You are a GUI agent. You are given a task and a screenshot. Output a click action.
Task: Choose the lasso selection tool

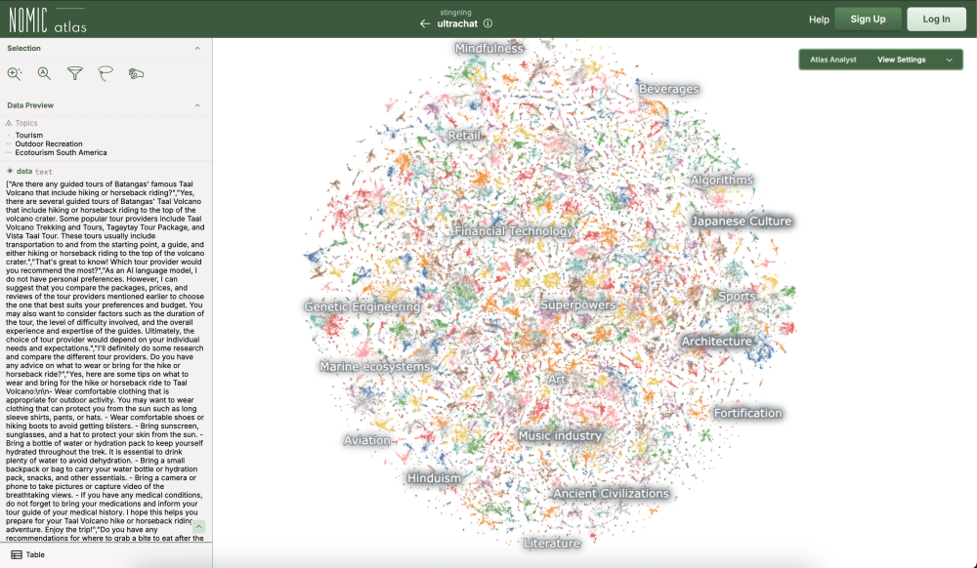(106, 73)
